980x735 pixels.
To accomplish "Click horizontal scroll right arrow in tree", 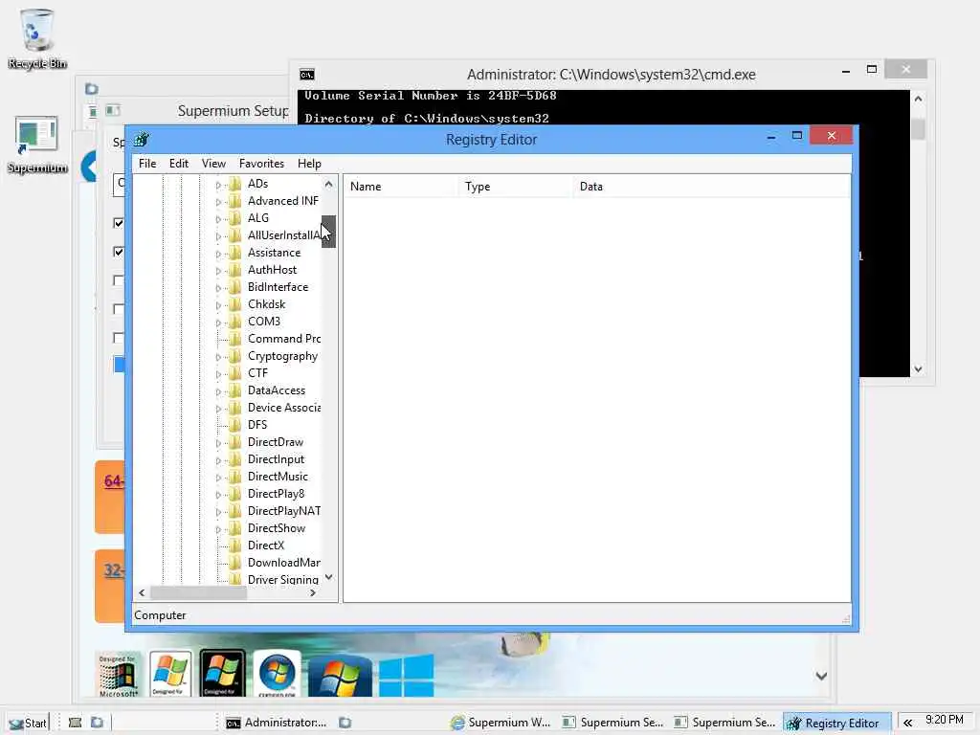I will point(313,593).
